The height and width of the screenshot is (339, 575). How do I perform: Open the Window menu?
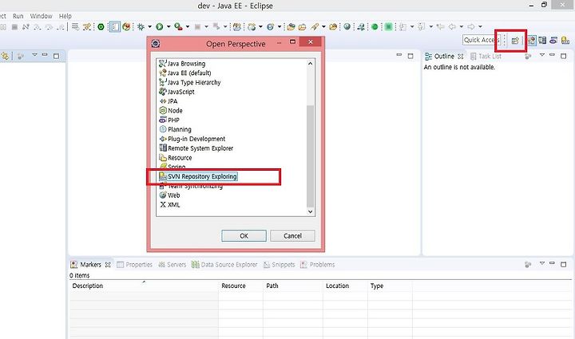tap(41, 16)
